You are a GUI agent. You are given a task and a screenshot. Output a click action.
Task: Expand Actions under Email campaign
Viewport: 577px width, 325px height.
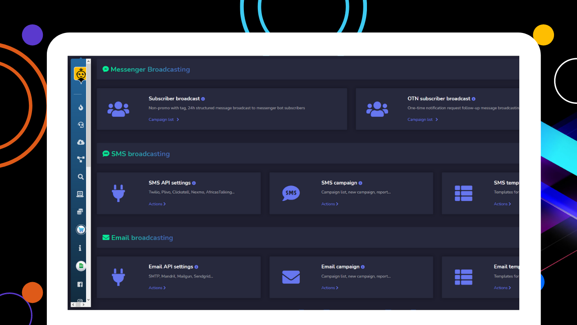(x=330, y=288)
